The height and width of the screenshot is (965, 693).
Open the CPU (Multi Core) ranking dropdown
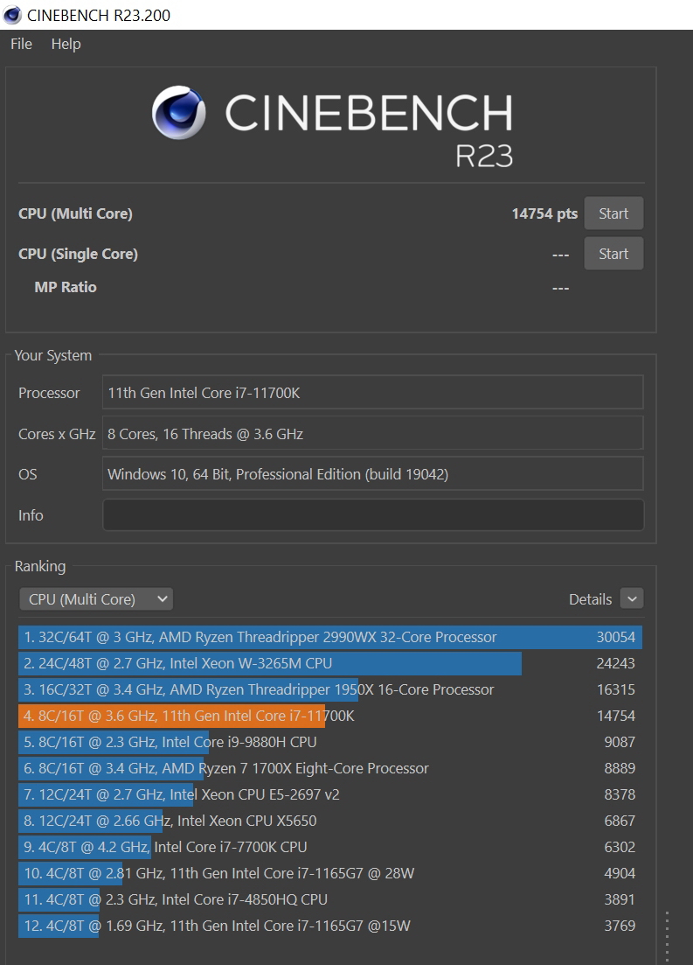coord(96,599)
